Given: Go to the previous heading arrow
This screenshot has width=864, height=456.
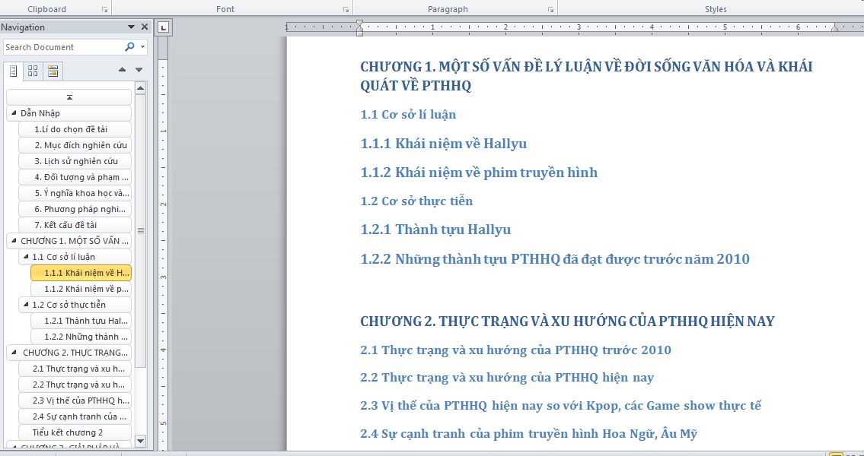Looking at the screenshot, I should pyautogui.click(x=123, y=70).
